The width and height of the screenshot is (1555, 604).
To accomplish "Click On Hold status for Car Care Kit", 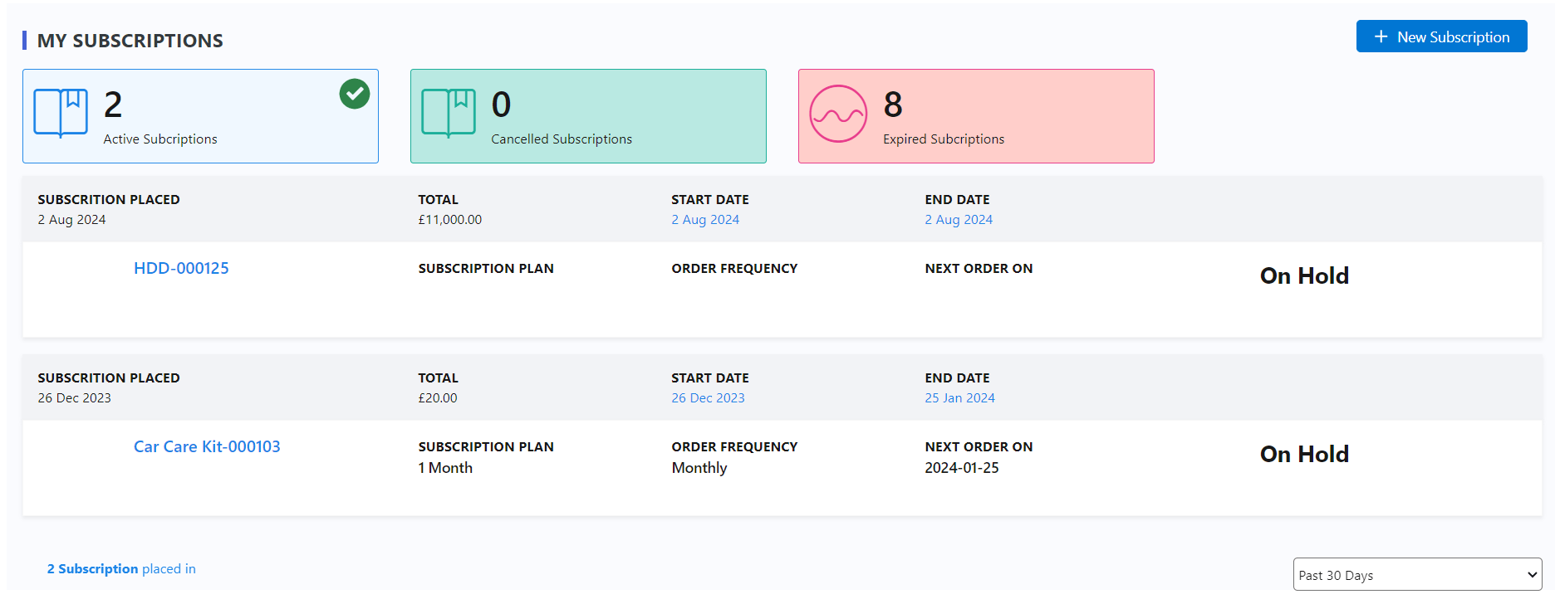I will [x=1304, y=455].
